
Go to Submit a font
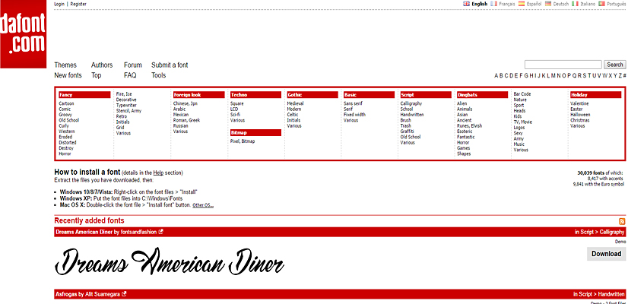click(x=170, y=65)
